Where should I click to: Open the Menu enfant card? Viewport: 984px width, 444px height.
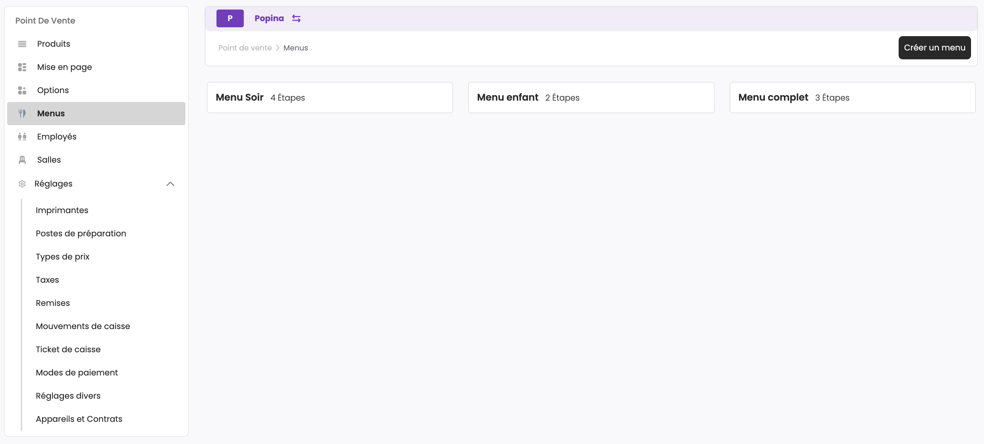coord(591,98)
